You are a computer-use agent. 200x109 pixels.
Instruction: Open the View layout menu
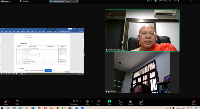point(176,1)
